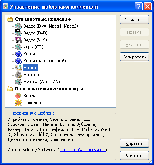Click the Закрыть button
154x165 pixels.
click(x=134, y=156)
